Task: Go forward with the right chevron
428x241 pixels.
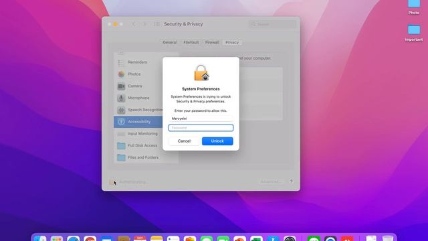Action: [x=144, y=24]
